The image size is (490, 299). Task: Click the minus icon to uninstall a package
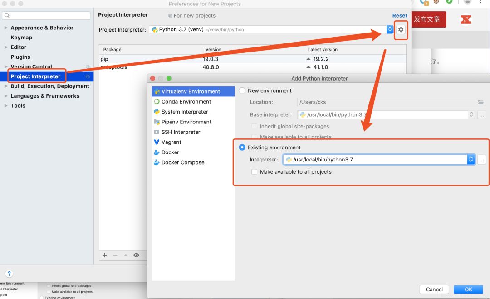(115, 255)
